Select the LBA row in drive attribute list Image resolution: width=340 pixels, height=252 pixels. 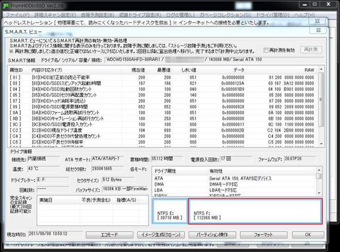pyautogui.click(x=234, y=190)
